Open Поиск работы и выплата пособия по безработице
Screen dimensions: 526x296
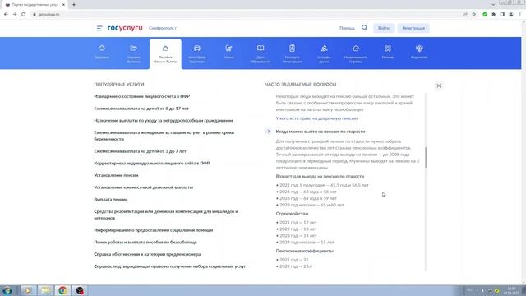[145, 242]
